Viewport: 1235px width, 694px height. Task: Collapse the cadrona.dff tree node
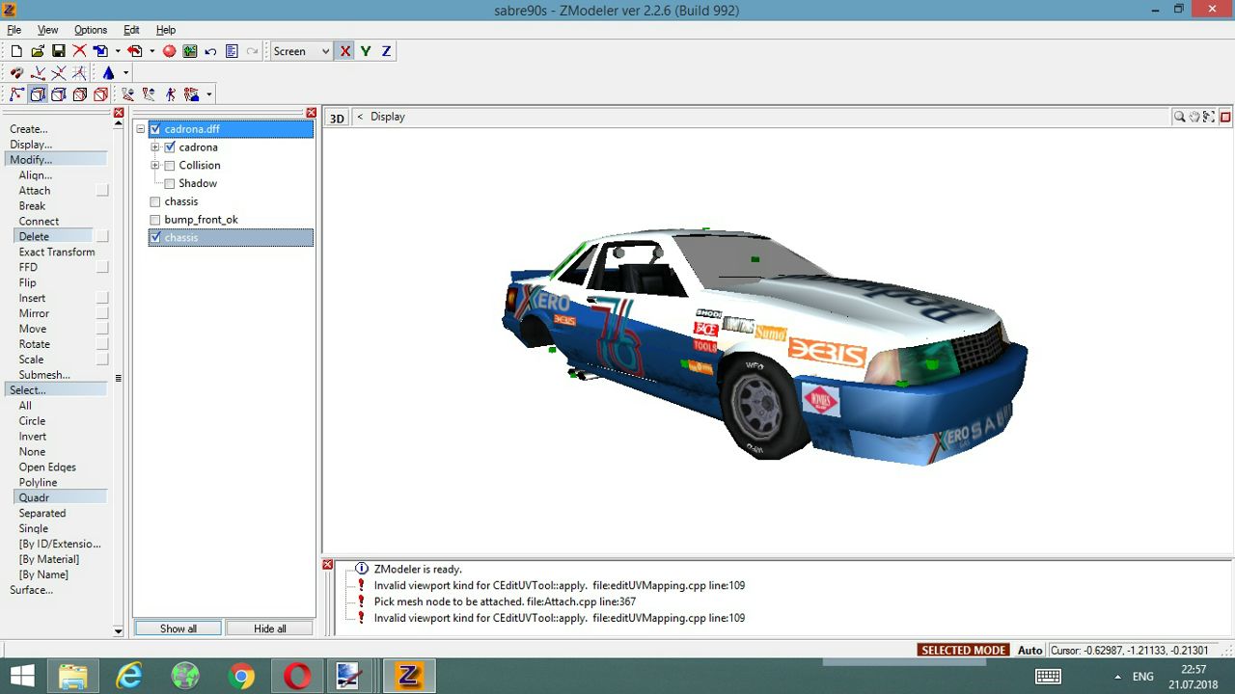coord(140,129)
